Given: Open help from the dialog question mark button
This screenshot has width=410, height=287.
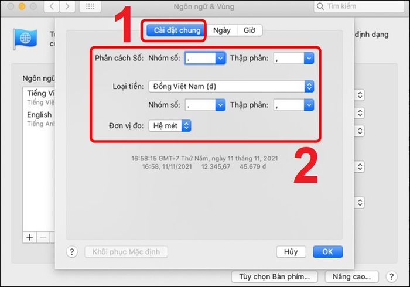Looking at the screenshot, I should click(72, 252).
